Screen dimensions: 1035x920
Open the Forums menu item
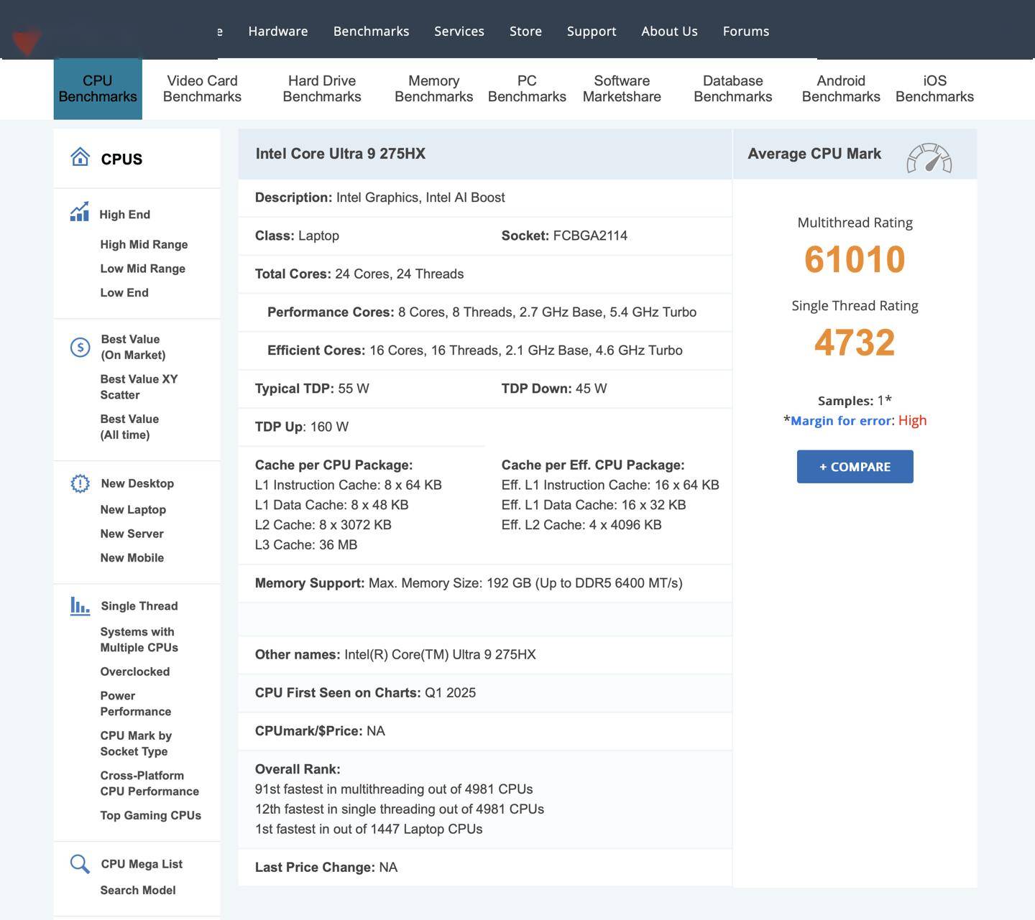click(x=745, y=31)
